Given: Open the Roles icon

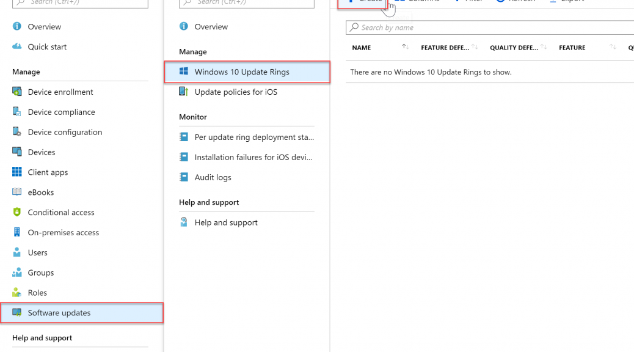Looking at the screenshot, I should [17, 292].
